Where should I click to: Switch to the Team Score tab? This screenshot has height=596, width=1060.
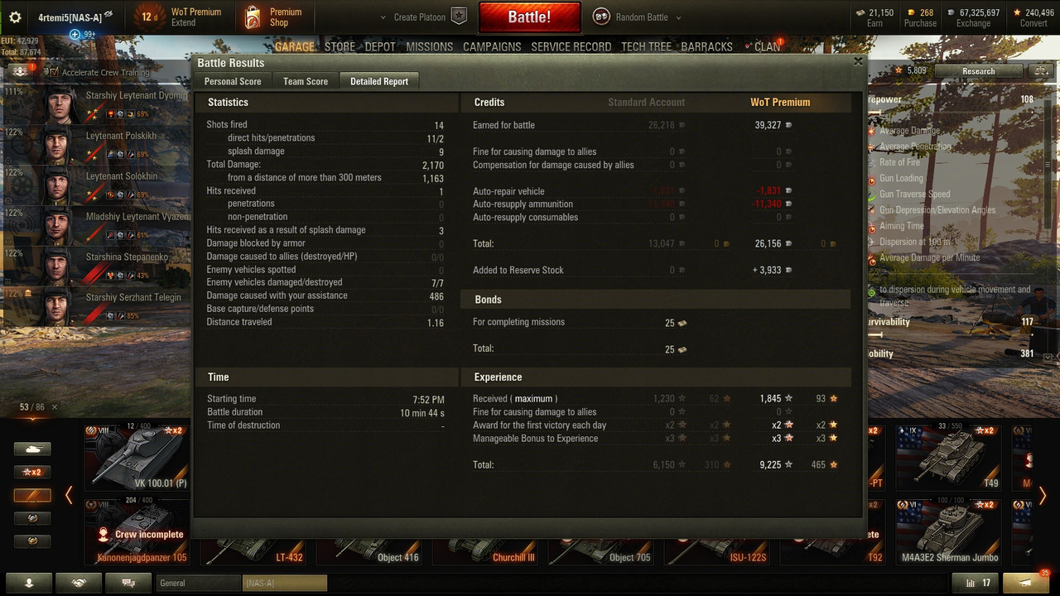[306, 81]
